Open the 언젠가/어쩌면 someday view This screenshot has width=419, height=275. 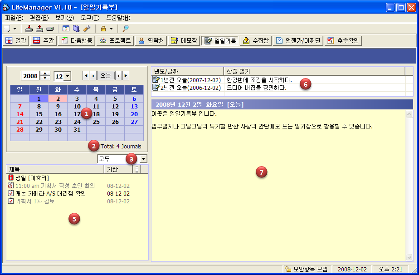[298, 41]
